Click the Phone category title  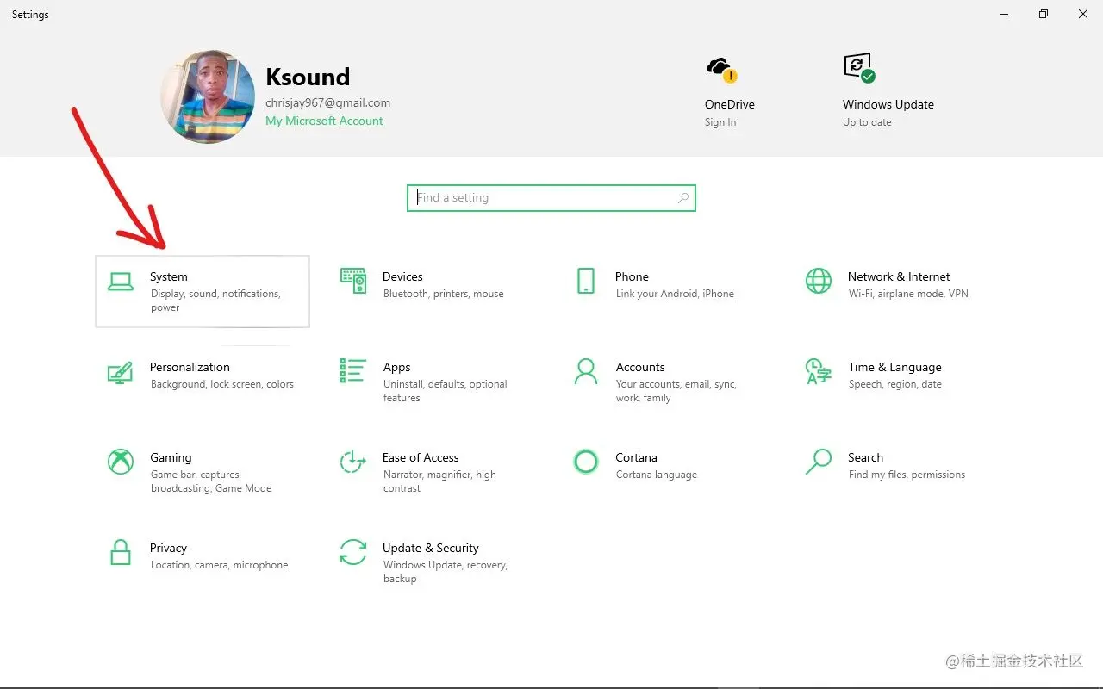click(632, 276)
